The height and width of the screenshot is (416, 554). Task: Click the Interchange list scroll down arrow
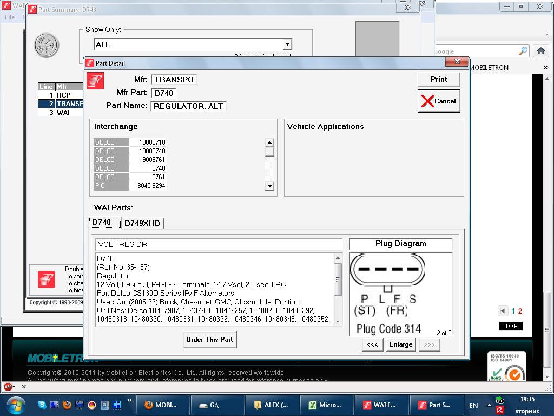(269, 186)
